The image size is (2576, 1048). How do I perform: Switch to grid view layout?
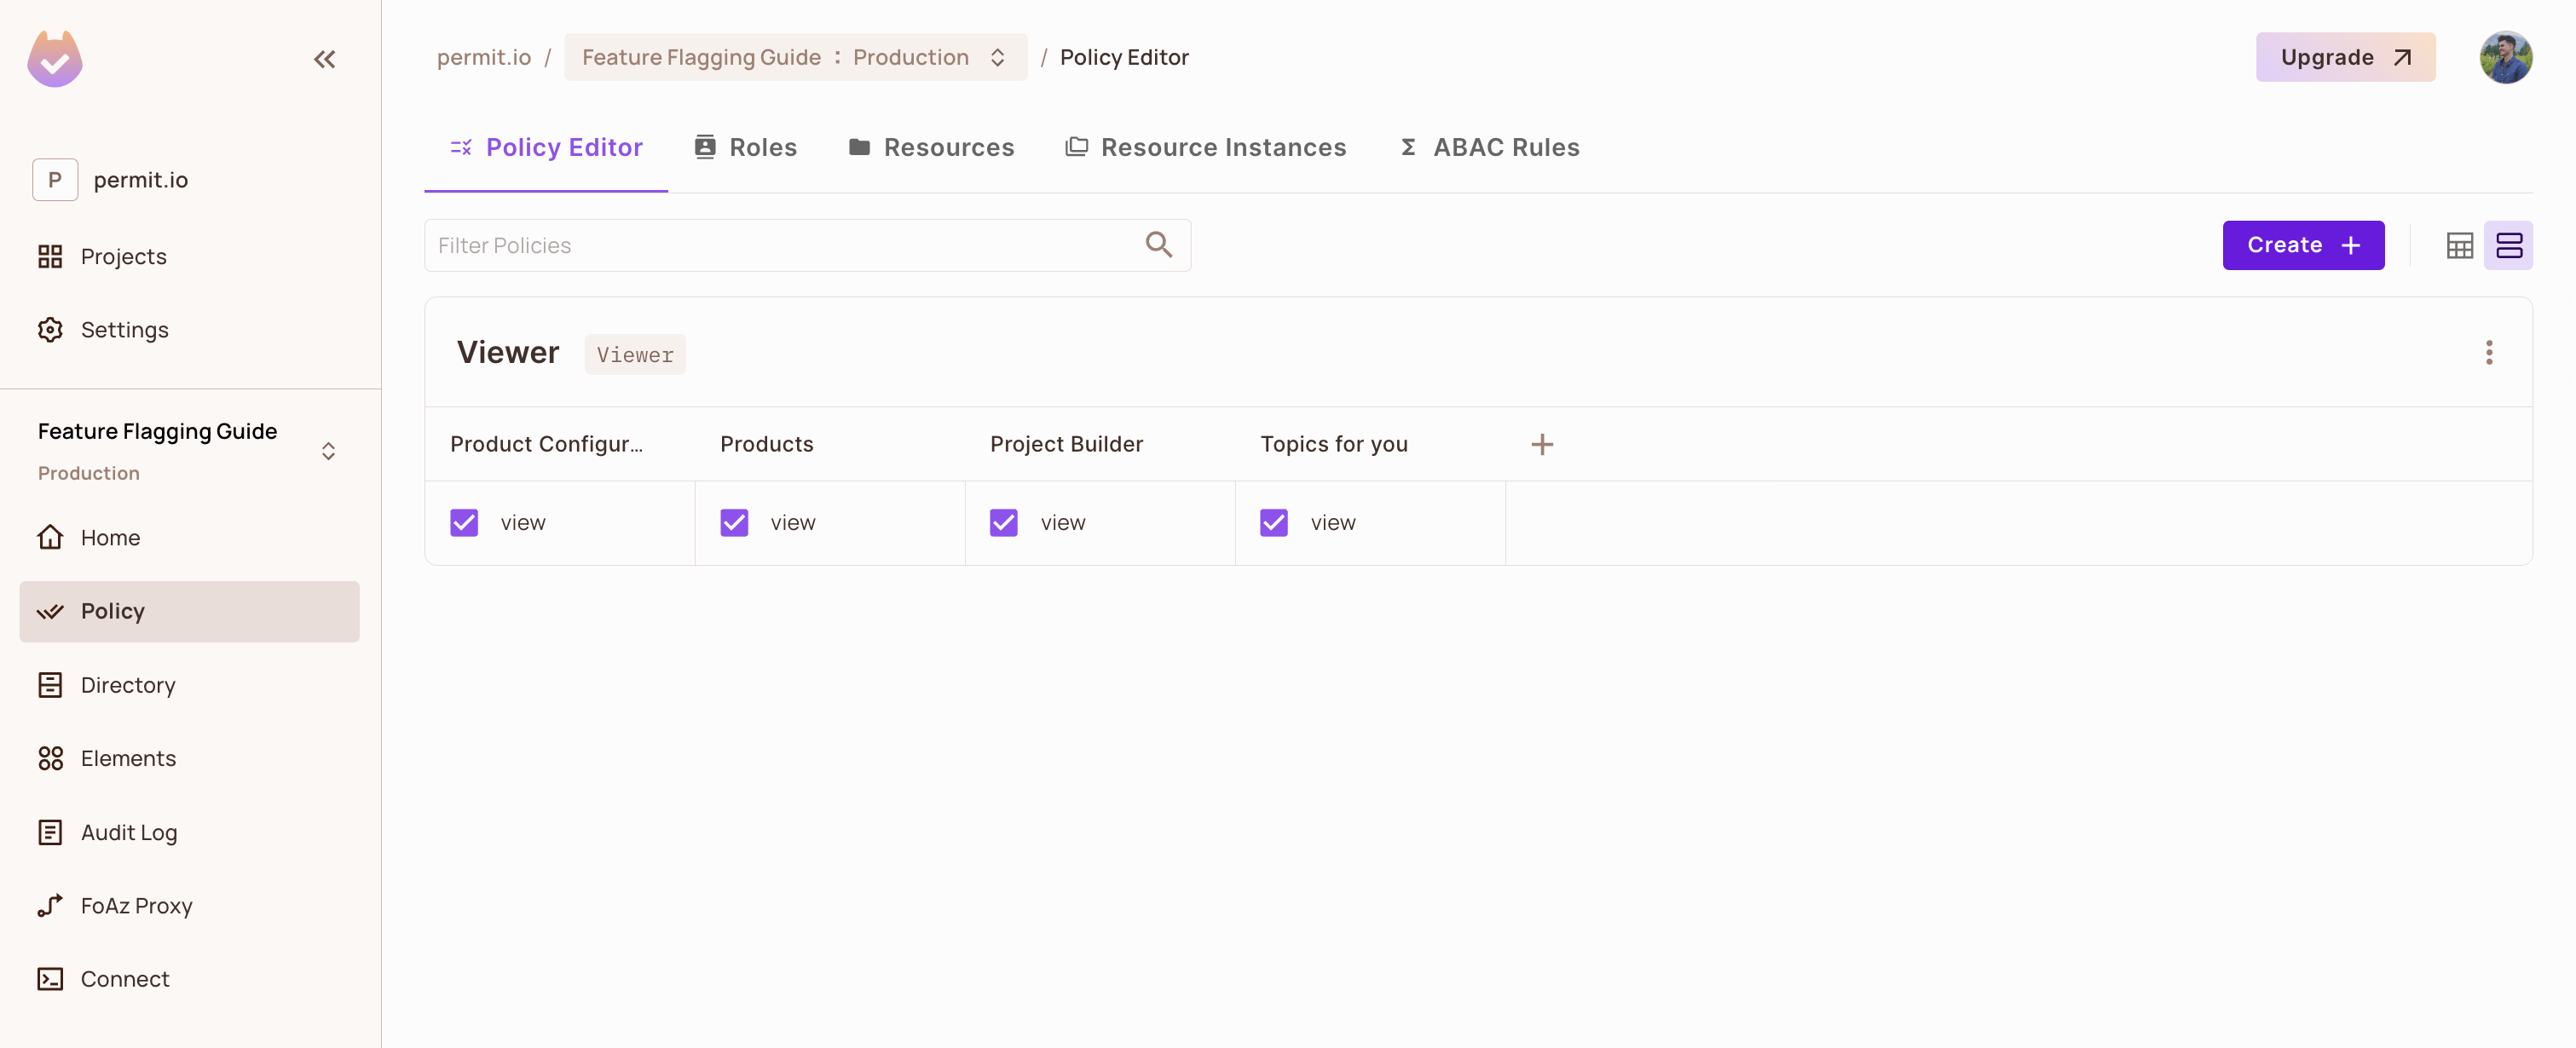(2461, 244)
